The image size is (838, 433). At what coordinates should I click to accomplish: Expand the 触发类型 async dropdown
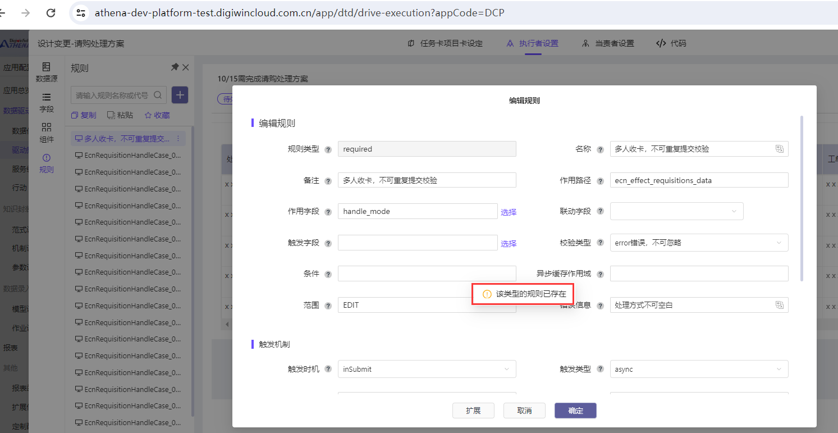coord(699,369)
